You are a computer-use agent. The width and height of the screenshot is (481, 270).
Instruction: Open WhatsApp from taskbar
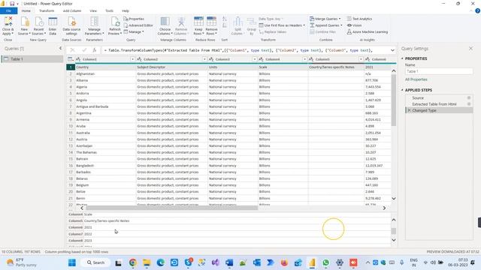pos(325,262)
